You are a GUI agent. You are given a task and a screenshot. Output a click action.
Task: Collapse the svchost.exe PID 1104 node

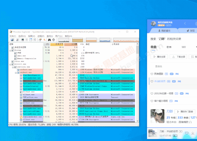tap(16, 73)
